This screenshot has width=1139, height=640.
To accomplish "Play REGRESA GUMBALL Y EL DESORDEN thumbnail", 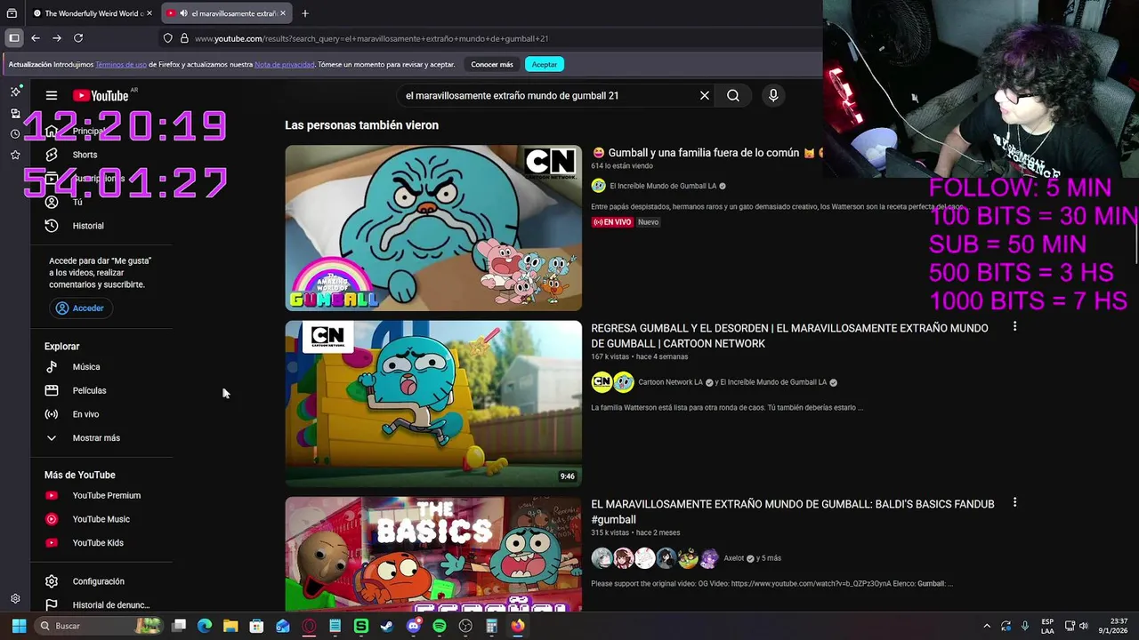I will [433, 404].
